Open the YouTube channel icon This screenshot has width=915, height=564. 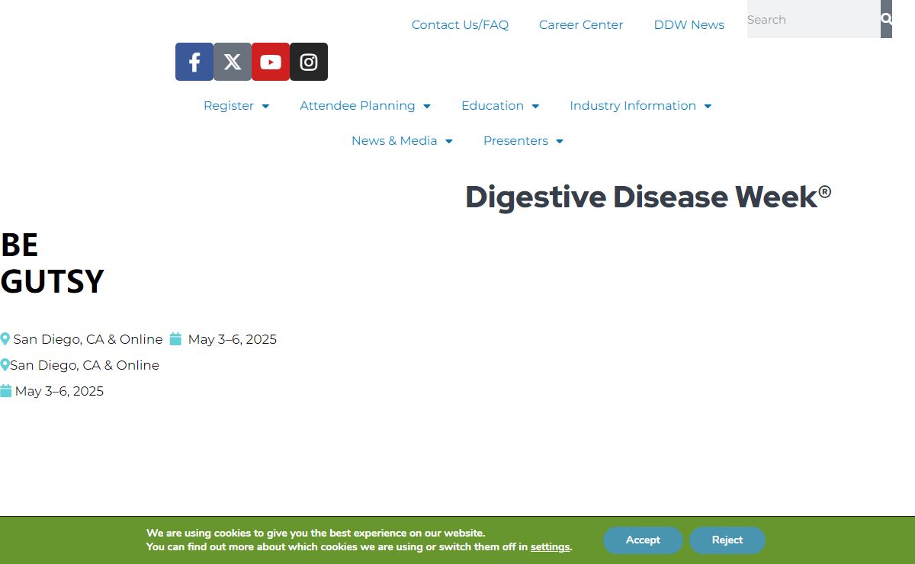(271, 62)
